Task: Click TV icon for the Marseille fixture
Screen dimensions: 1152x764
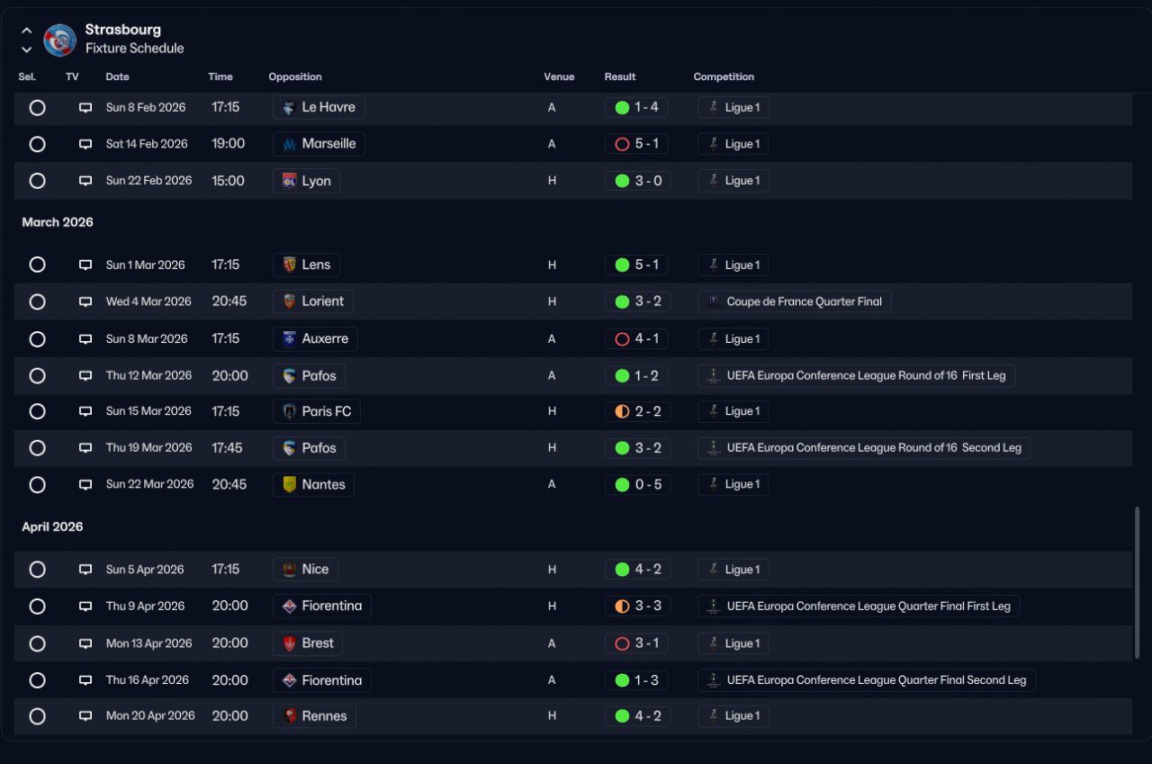Action: pos(85,144)
